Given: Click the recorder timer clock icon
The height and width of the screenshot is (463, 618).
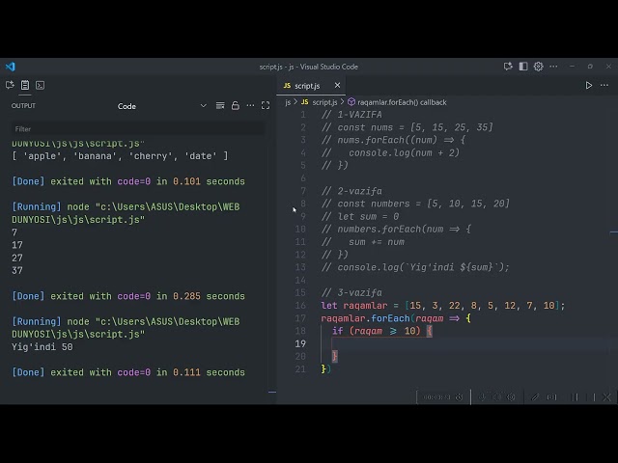Looking at the screenshot, I should tap(460, 396).
